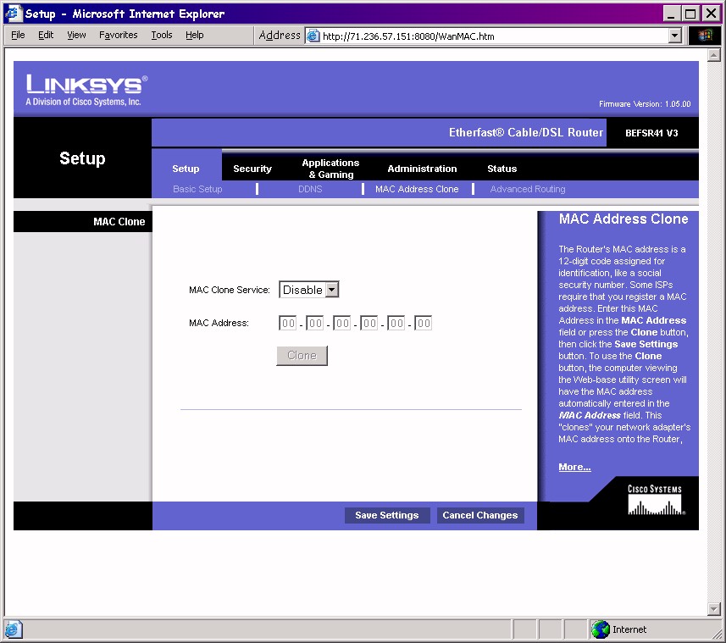Click the large 'Setup' page title
Viewport: 726px width, 643px height.
click(x=82, y=158)
